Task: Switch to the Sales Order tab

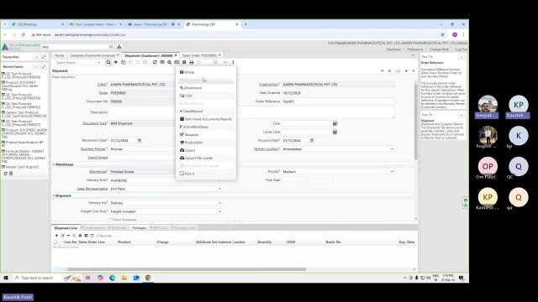Action: (x=199, y=55)
